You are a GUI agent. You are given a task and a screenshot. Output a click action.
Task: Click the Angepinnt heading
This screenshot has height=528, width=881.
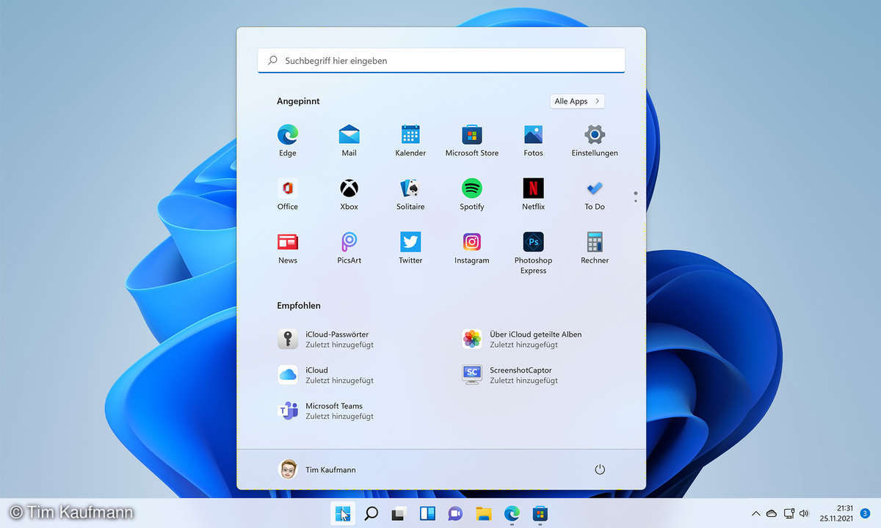[x=298, y=101]
